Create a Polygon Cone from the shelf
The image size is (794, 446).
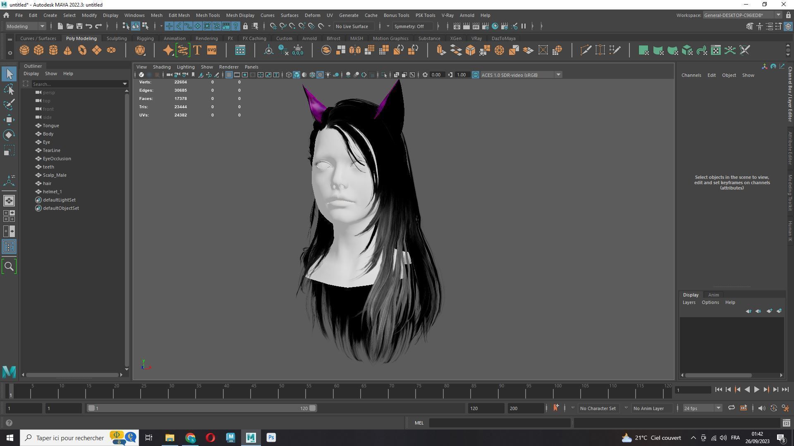(x=67, y=50)
